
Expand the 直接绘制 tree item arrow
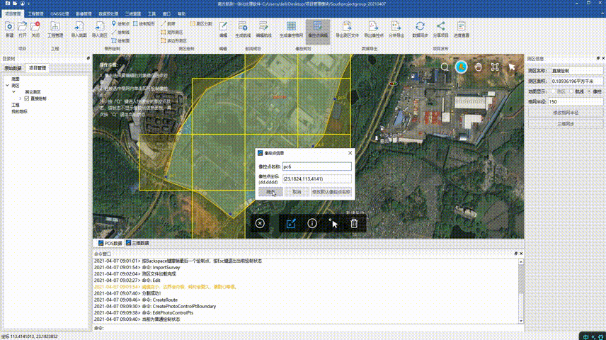coord(20,98)
